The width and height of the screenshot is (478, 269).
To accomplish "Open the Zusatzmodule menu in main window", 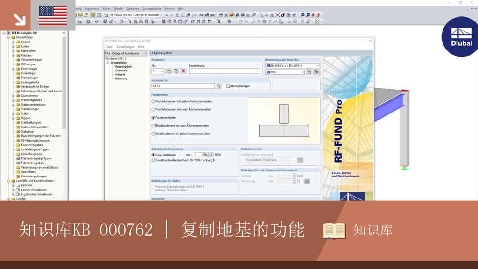I will (x=152, y=9).
